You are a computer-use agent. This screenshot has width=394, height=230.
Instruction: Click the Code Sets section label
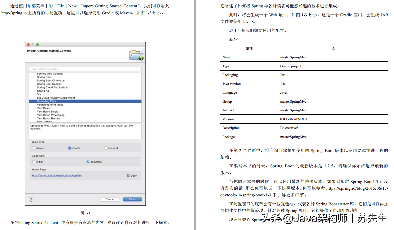[x=38, y=156]
